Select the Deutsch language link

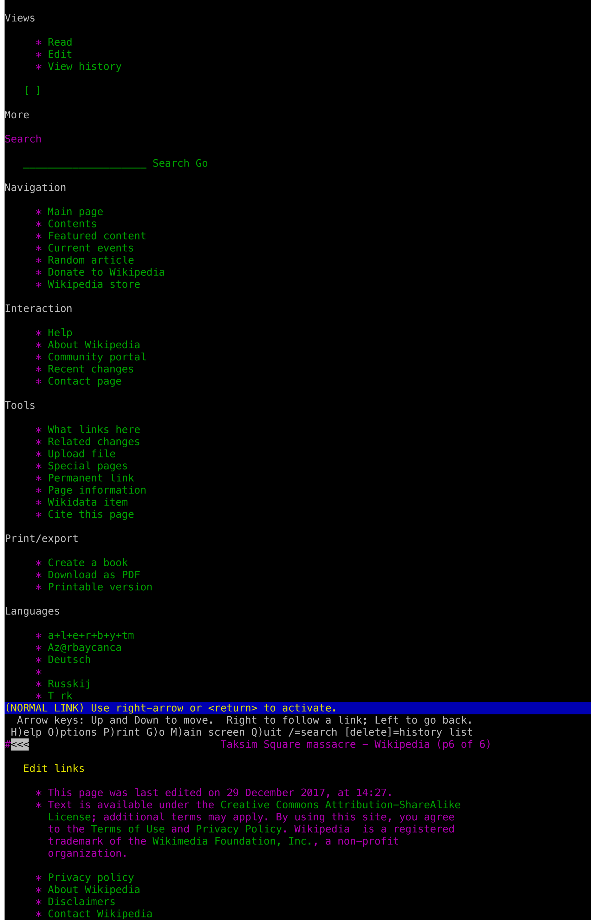tap(69, 659)
